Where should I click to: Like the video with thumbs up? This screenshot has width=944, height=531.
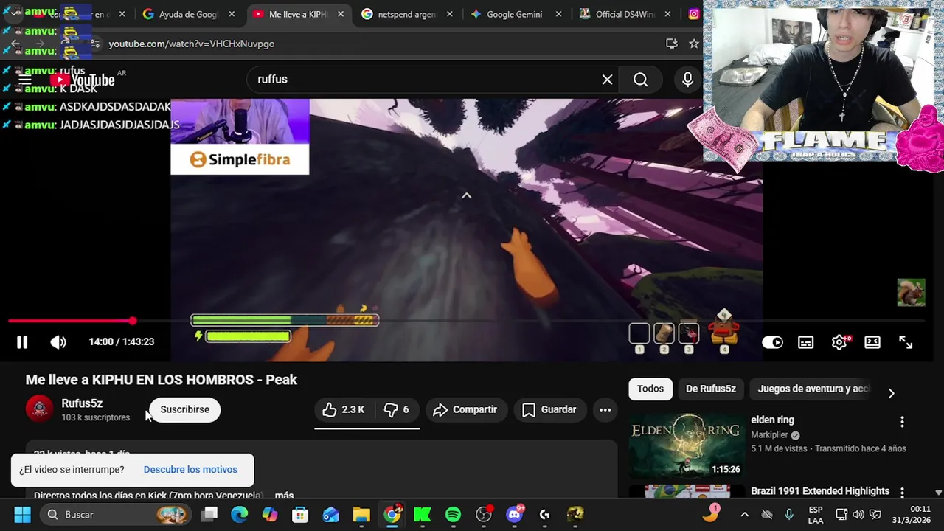click(344, 409)
